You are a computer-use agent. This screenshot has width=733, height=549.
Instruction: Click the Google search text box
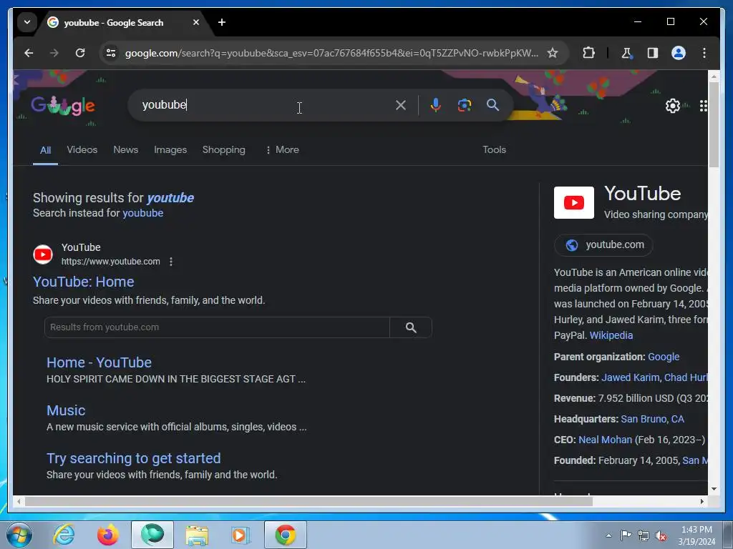pyautogui.click(x=266, y=106)
